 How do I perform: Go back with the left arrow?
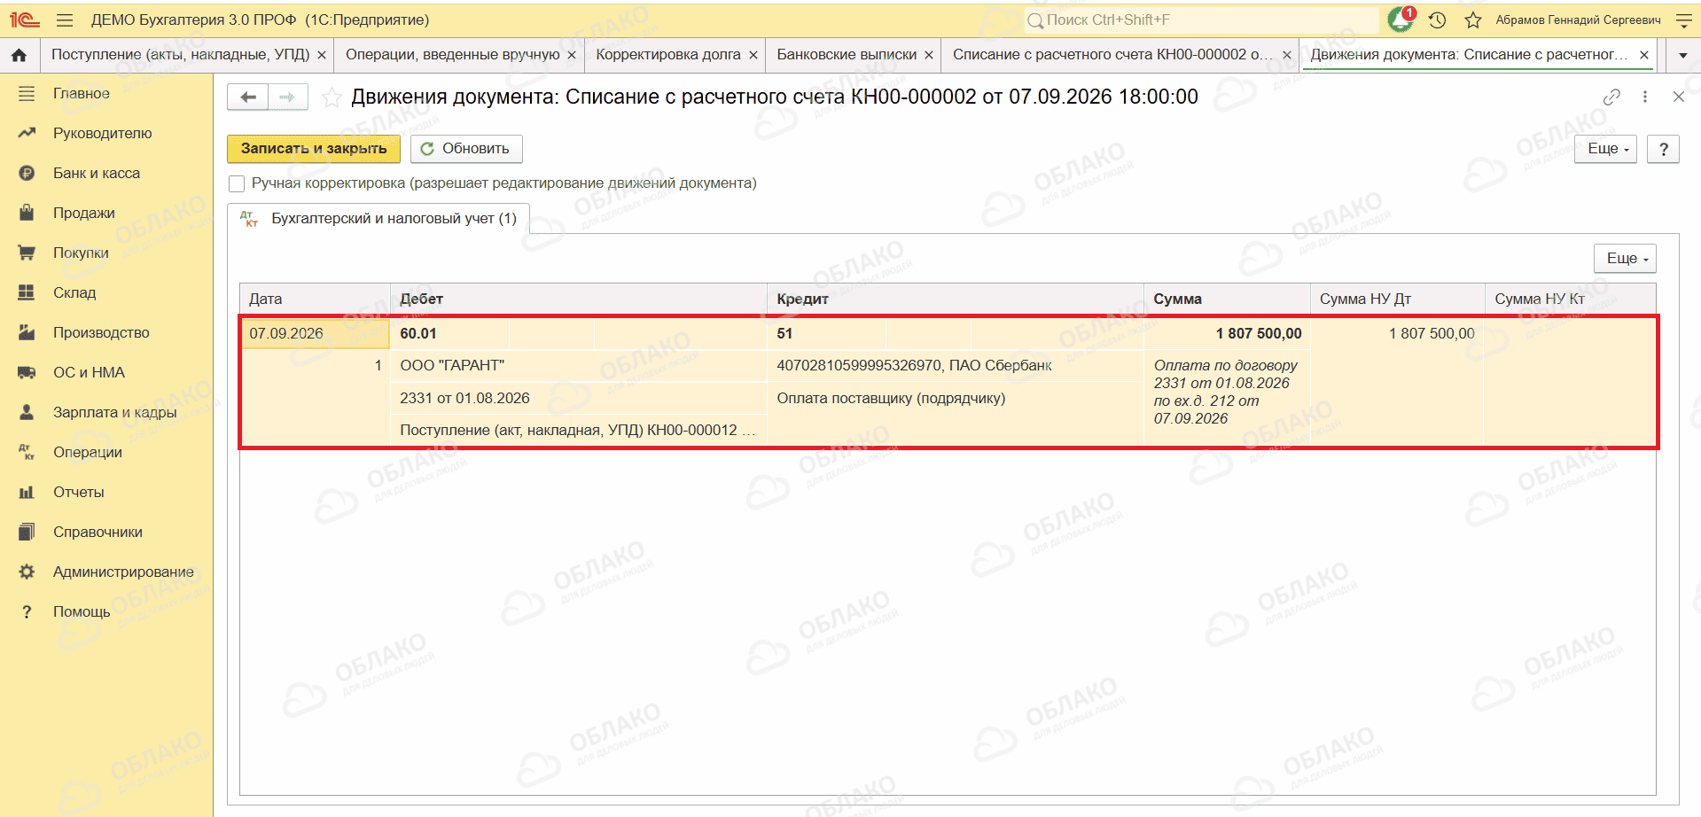(248, 97)
